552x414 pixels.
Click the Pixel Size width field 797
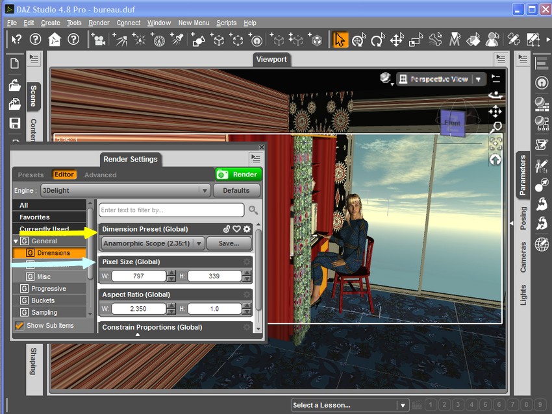click(139, 276)
